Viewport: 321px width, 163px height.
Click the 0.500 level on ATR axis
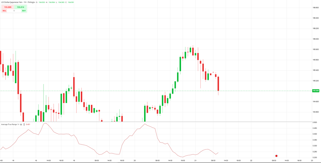point(315,122)
